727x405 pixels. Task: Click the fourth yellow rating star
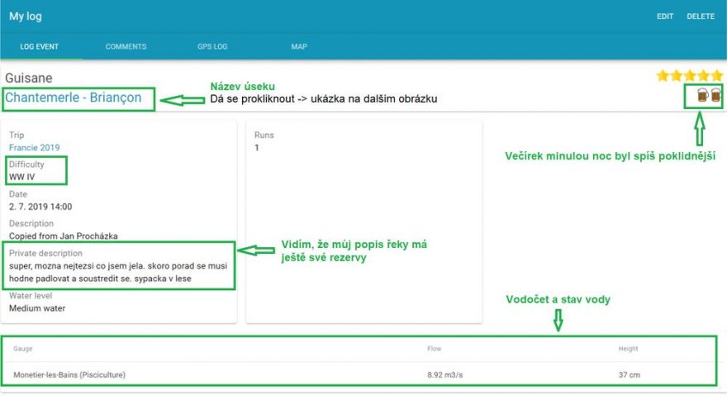(703, 76)
